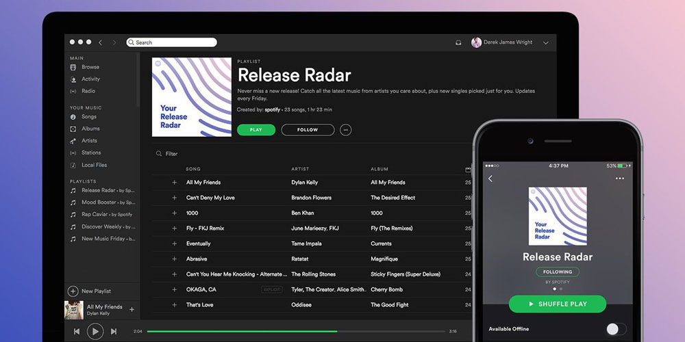Add Can't Deny My Love with plus
Viewport: 685px width, 342px height.
(x=174, y=198)
